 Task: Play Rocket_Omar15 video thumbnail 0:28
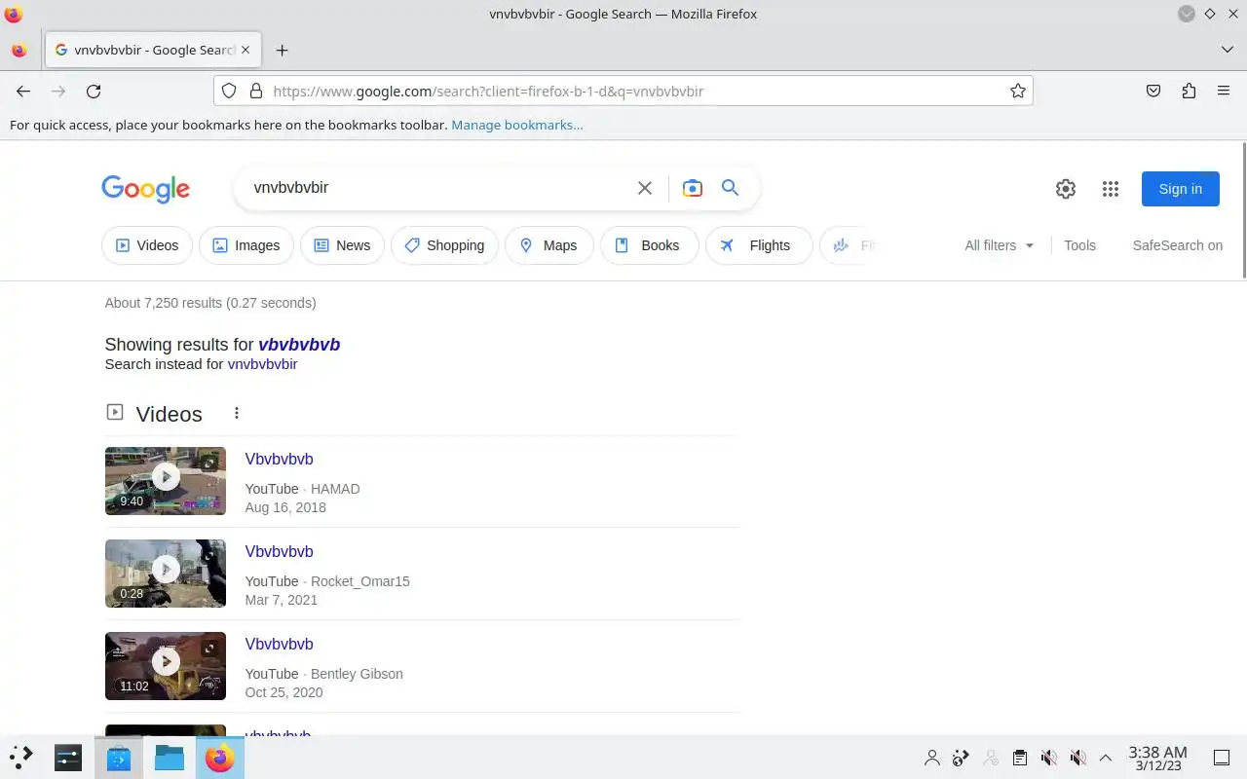(166, 574)
